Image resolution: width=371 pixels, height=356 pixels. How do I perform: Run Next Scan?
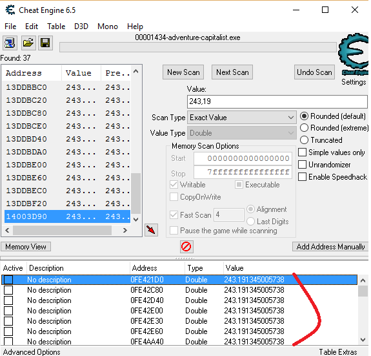[x=232, y=72]
